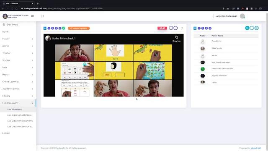
Task: Open Live Classroom Attendees in sidebar
Action: click(19, 115)
